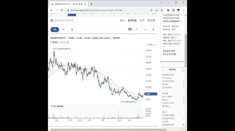Click the tab search chevron in title bar

161,3
